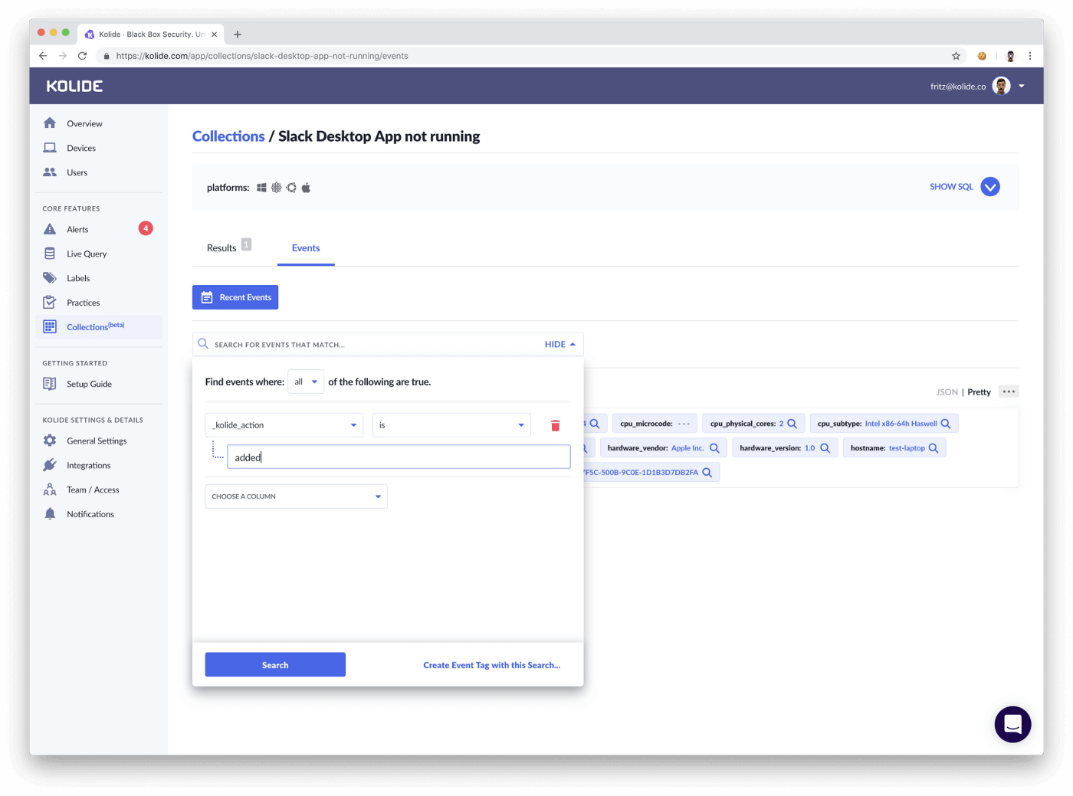Image resolution: width=1073 pixels, height=796 pixels.
Task: Click Create Event Tag with this Search
Action: pos(491,664)
